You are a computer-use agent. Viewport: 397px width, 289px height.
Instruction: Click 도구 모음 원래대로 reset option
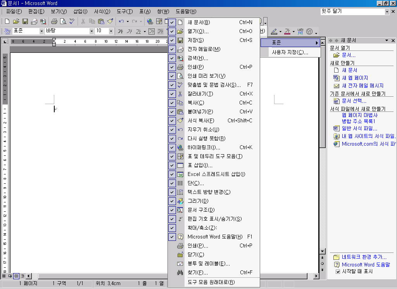(x=211, y=282)
